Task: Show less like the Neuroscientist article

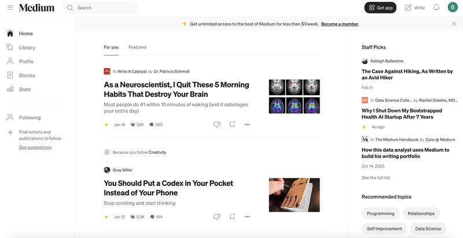Action: point(216,124)
